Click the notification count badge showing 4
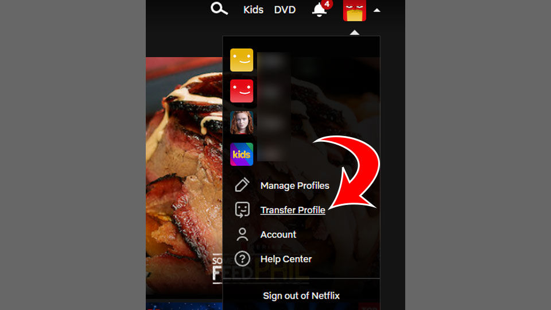The image size is (551, 310). click(327, 4)
